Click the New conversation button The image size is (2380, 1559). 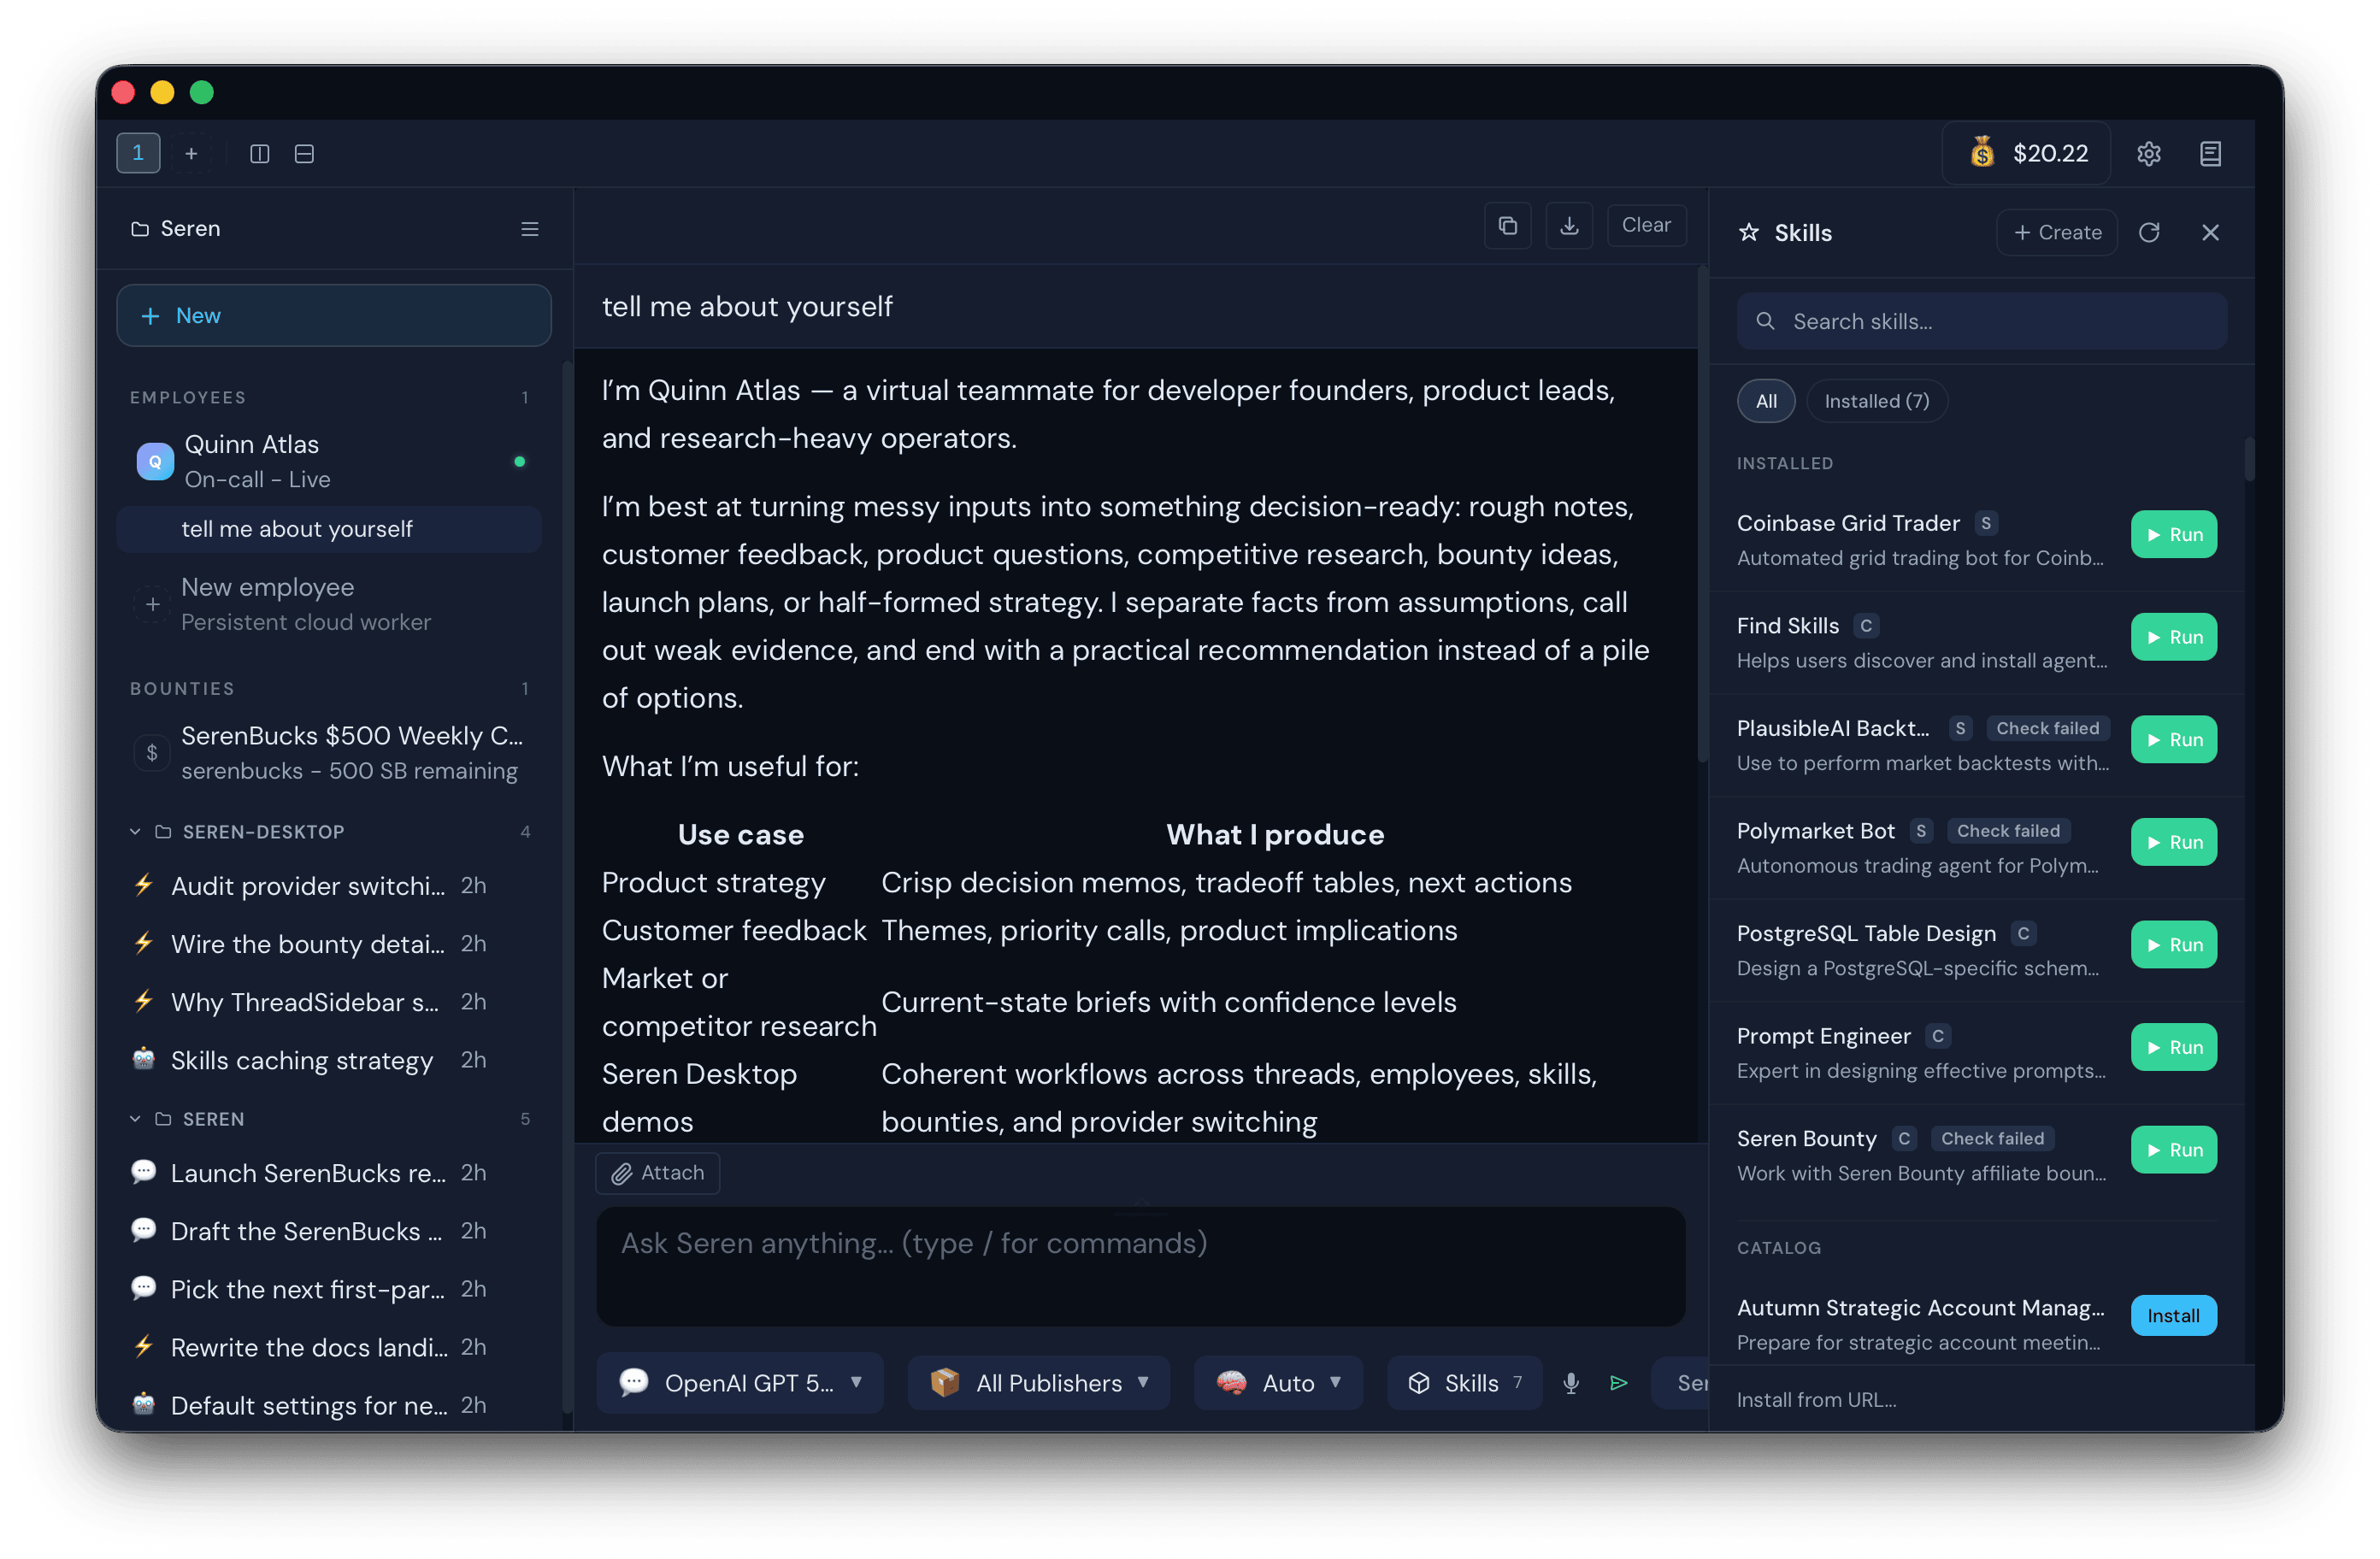334,315
